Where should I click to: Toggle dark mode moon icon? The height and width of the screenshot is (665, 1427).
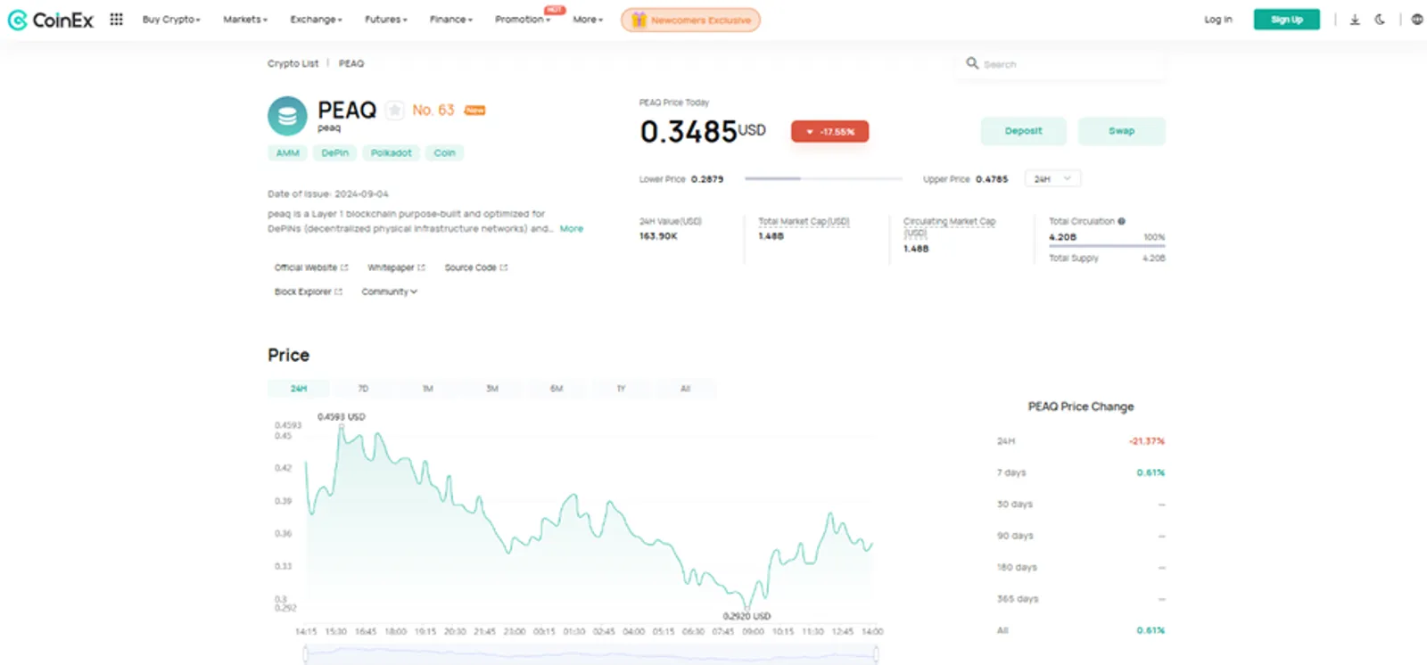click(1380, 20)
